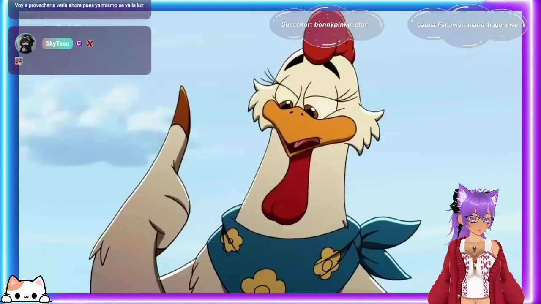Screen dimensions: 541x304
Task: Click the 'Latest Follower: mario_hugo_uwu' cloud label
Action: coord(467,24)
